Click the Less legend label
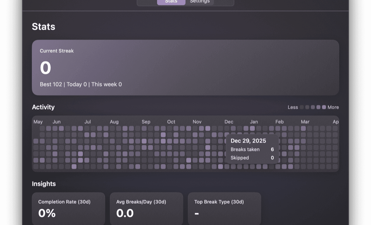371x225 pixels. [x=293, y=107]
